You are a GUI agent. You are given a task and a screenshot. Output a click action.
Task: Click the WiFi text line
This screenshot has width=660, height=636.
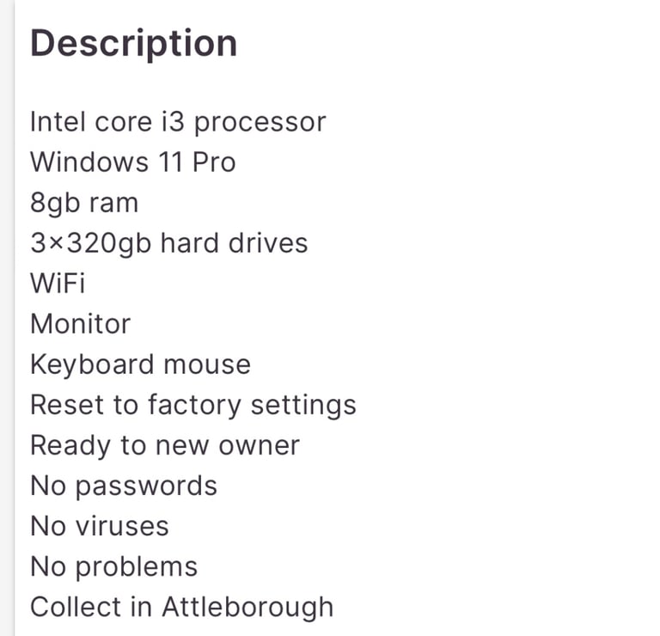58,283
